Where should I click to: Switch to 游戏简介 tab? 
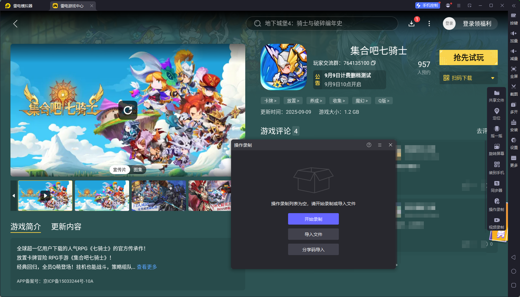26,226
